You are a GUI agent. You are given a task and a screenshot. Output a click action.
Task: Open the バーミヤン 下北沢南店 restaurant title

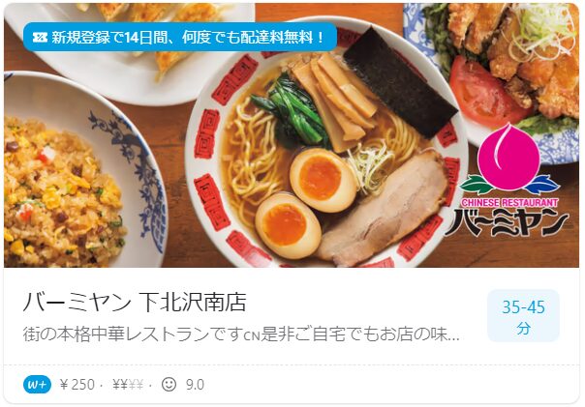pyautogui.click(x=135, y=302)
